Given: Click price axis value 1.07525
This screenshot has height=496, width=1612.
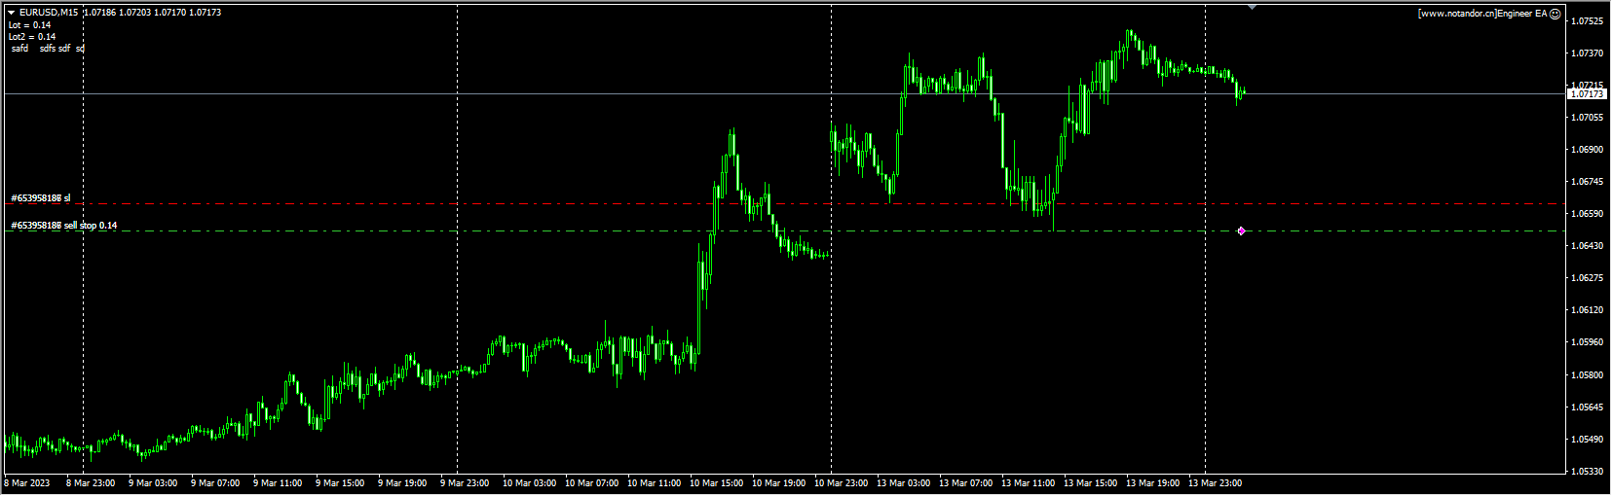Looking at the screenshot, I should [x=1588, y=21].
